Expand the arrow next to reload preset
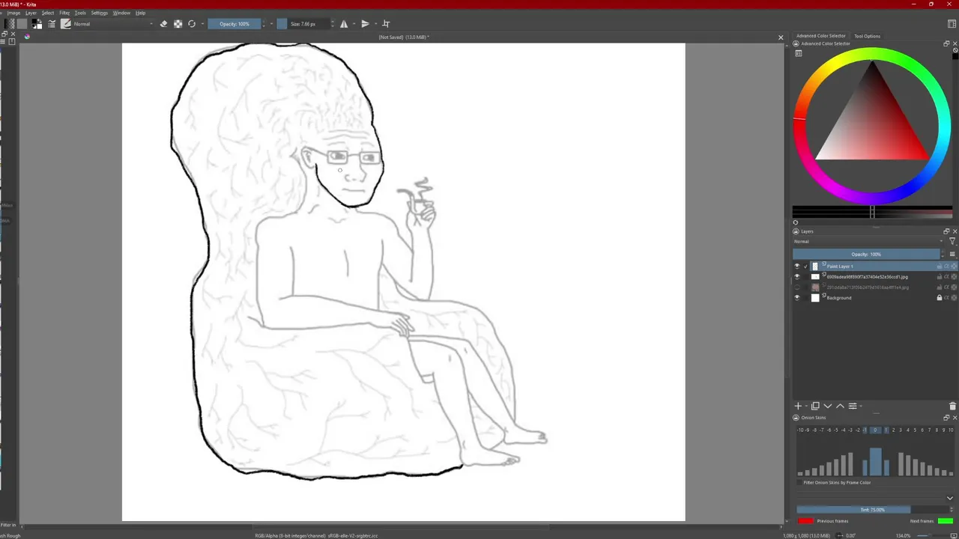The image size is (959, 539). (202, 24)
